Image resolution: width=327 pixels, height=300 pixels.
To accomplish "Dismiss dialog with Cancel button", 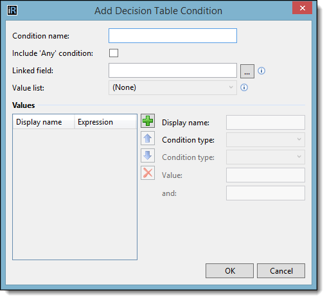I will coord(281,271).
